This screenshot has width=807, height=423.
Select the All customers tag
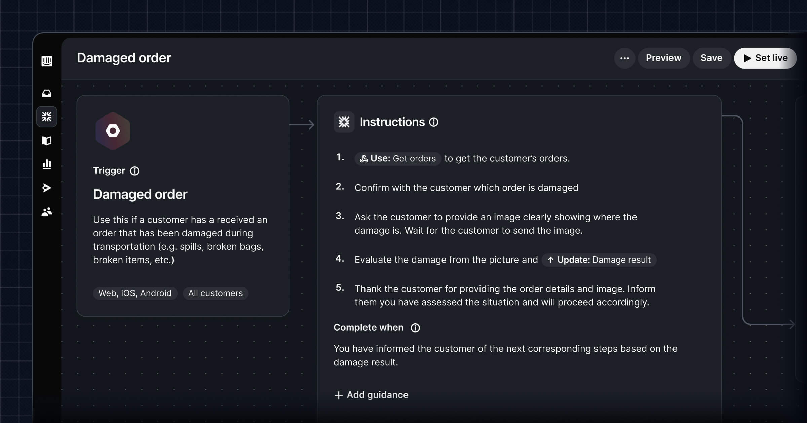(216, 293)
